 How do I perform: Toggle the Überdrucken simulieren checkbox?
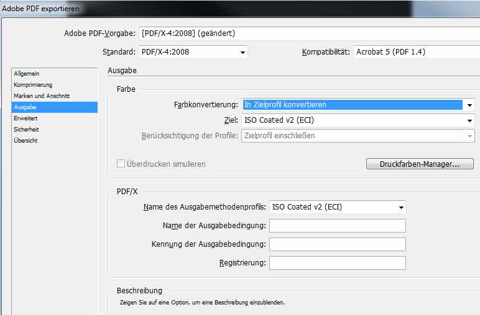point(121,164)
